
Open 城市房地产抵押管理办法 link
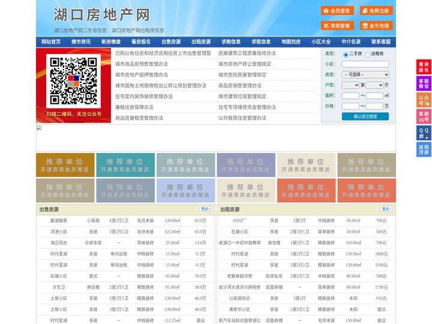pyautogui.click(x=142, y=74)
